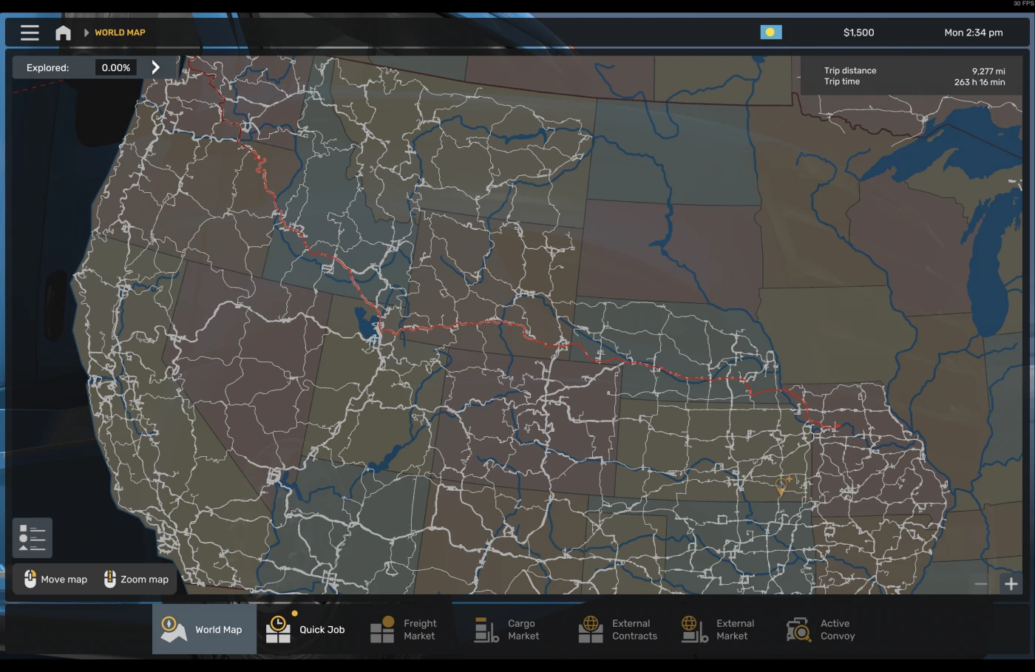Click the Freight Market icon
Screen dimensions: 1035x672
click(x=384, y=628)
